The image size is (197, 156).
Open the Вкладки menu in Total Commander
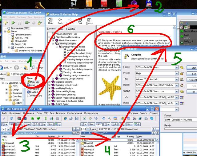click(x=60, y=113)
